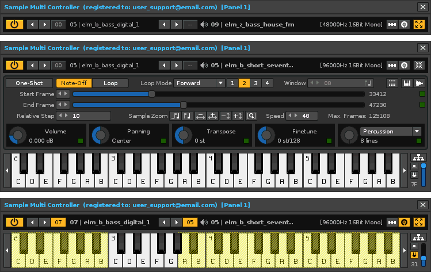The width and height of the screenshot is (431, 272).
Task: Switch to the Loop playback mode
Action: click(x=110, y=83)
